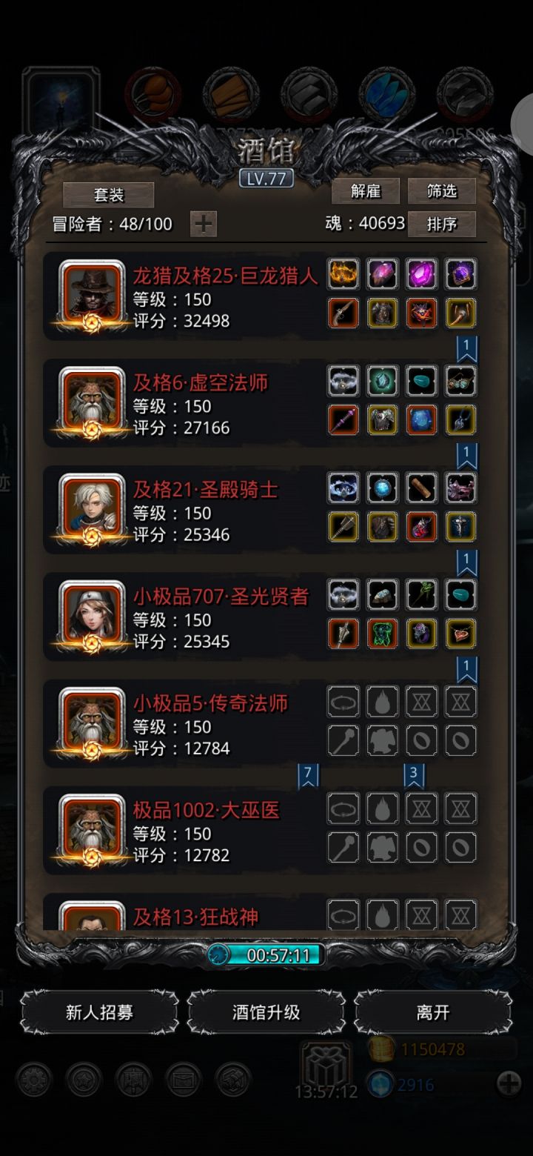The width and height of the screenshot is (533, 1156).
Task: Open the 套装 equipment set panel
Action: 109,195
